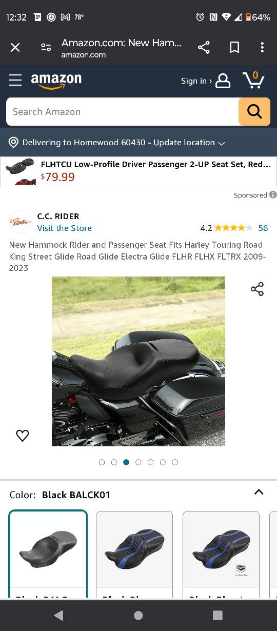Screen dimensions: 277x631
Task: Bookmark the page in the browser toolbar
Action: click(x=234, y=48)
